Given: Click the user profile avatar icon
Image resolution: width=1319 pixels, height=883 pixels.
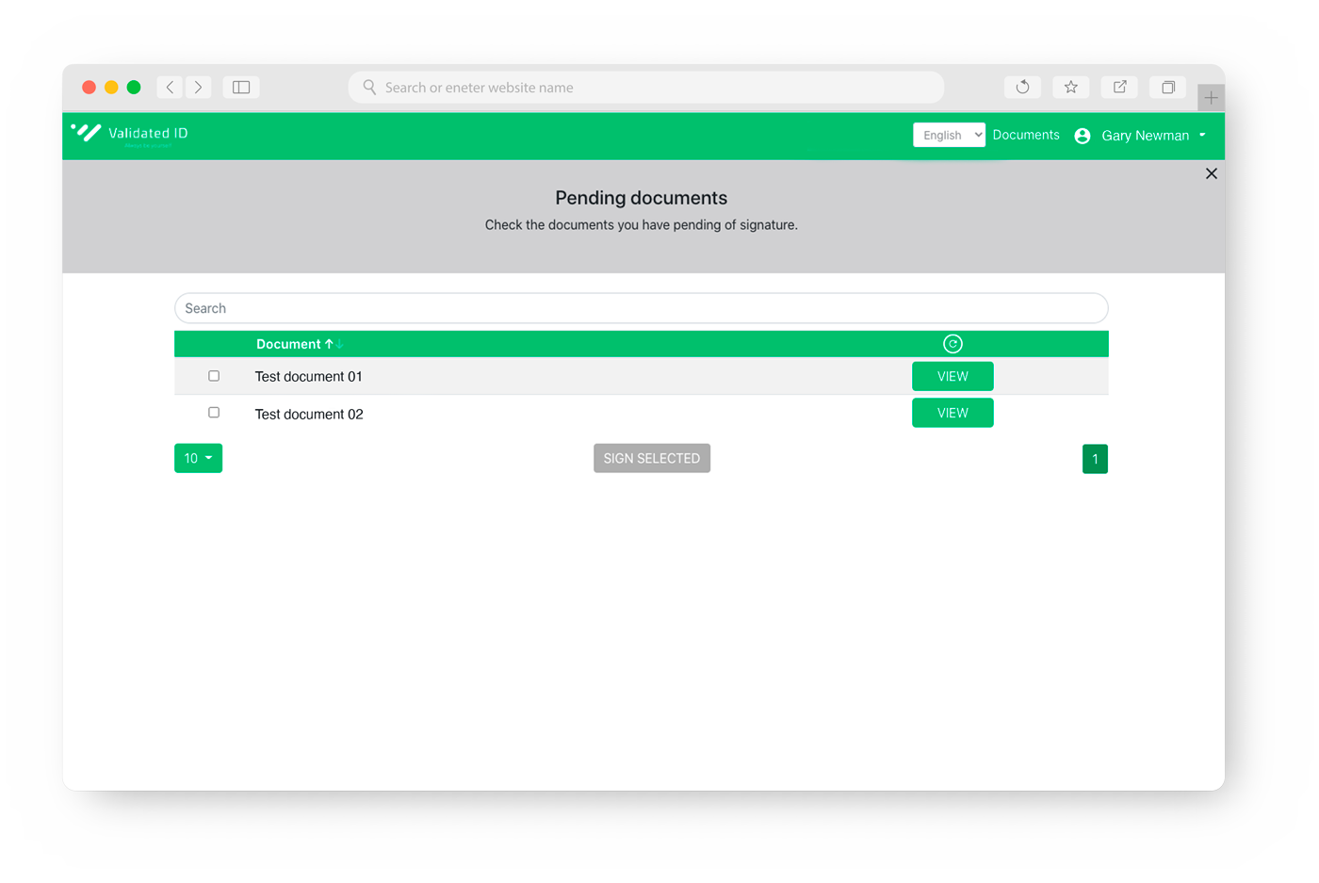Looking at the screenshot, I should [1081, 135].
